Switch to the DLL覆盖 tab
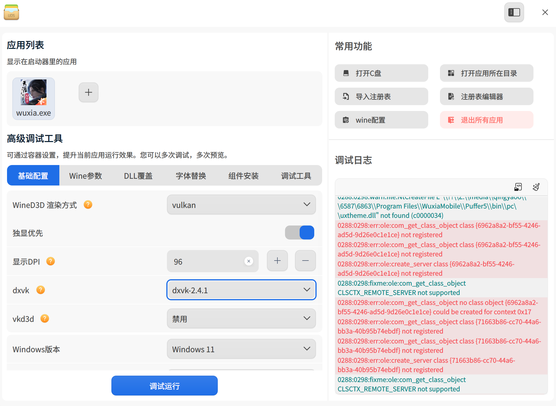556x406 pixels. 138,176
